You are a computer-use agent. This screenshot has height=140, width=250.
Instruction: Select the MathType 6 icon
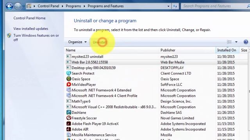tap(69, 101)
